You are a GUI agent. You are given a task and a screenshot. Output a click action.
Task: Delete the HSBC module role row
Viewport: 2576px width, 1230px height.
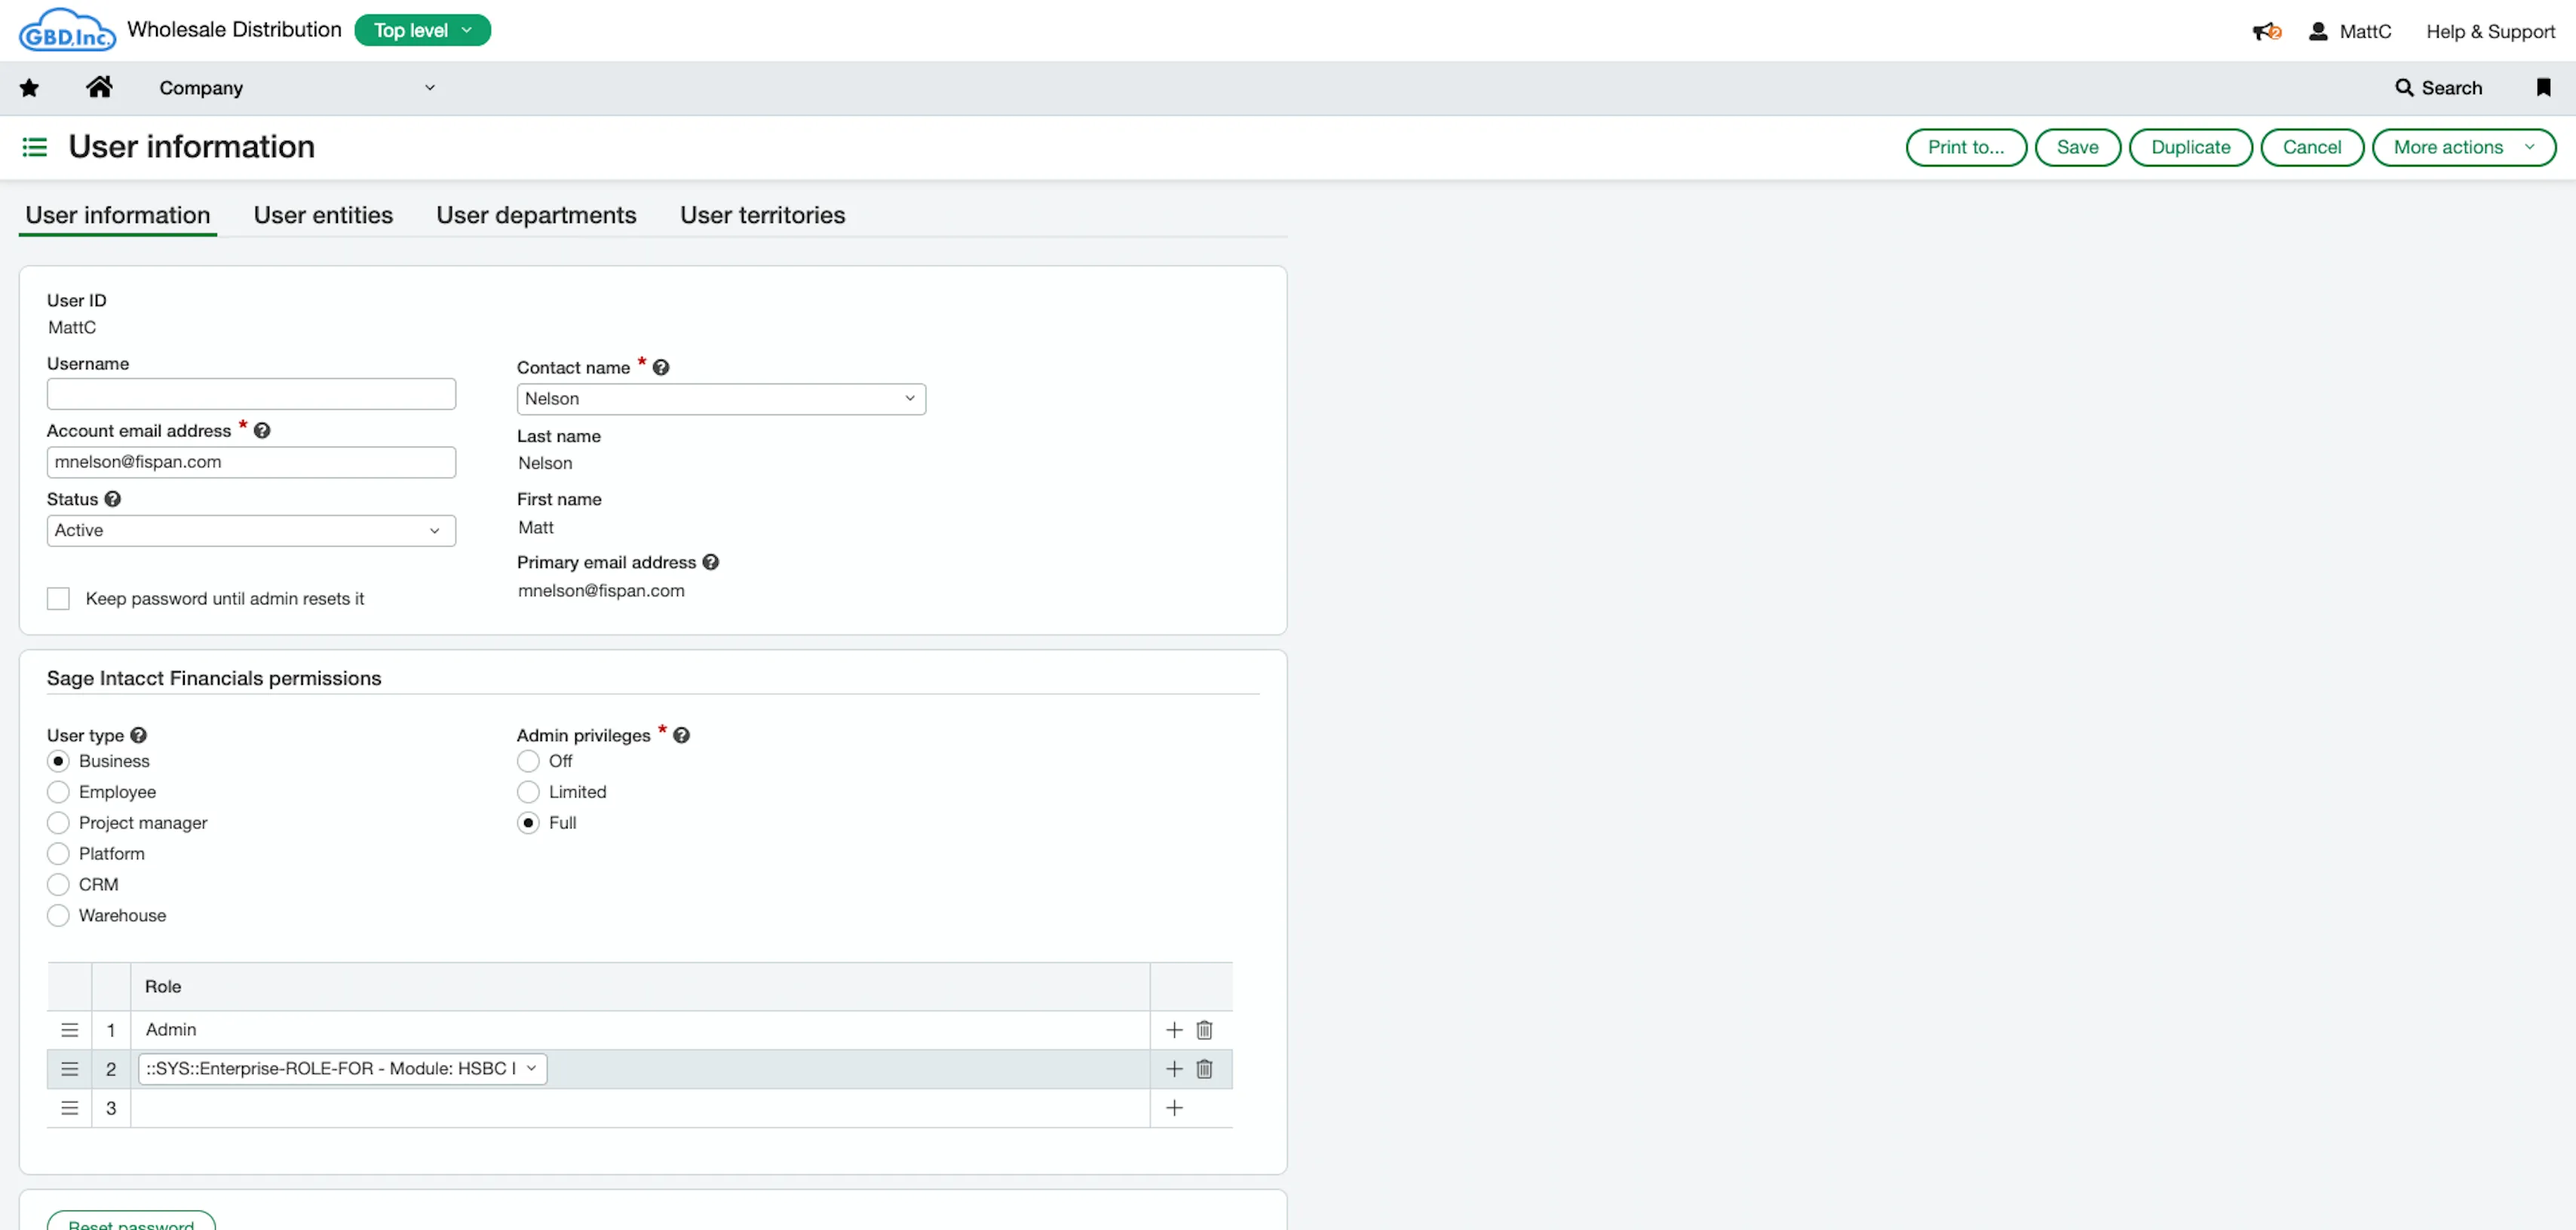(x=1204, y=1069)
